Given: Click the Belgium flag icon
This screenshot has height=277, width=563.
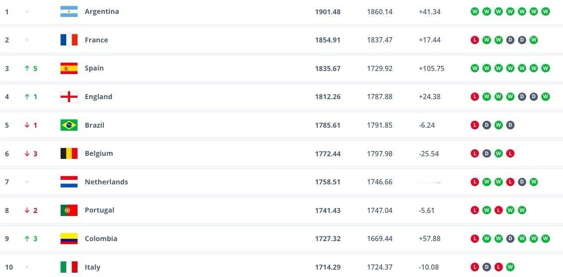Looking at the screenshot, I should pos(69,153).
